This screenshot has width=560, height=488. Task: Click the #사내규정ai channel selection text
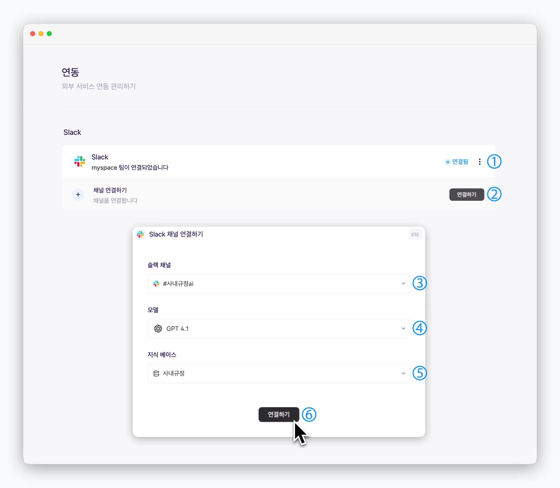pos(178,284)
